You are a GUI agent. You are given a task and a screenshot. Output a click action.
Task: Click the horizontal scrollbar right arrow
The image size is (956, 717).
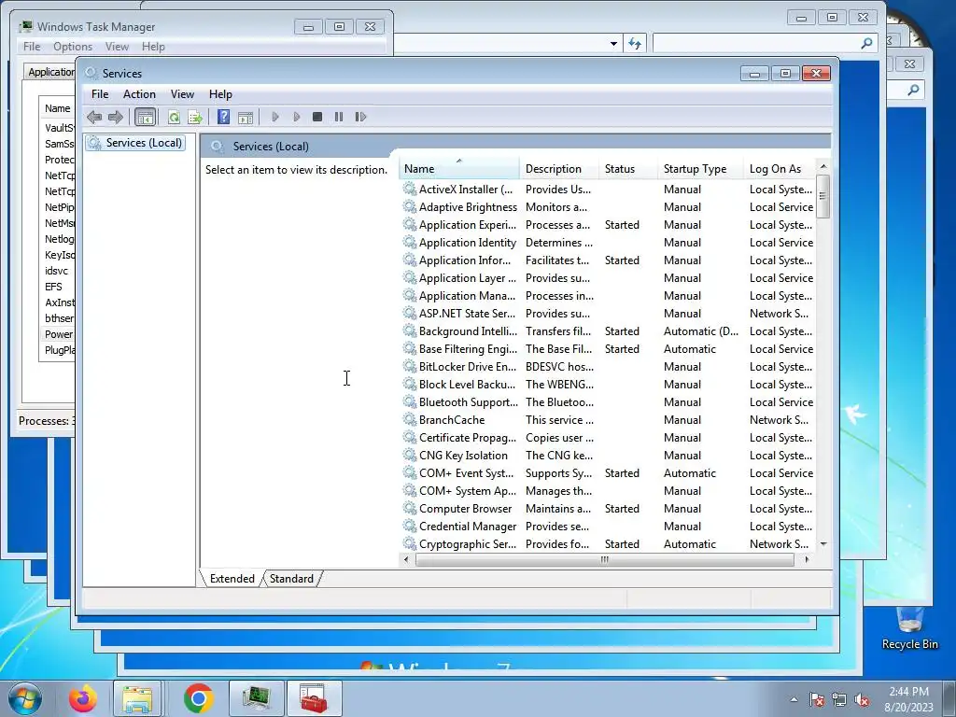tap(807, 559)
